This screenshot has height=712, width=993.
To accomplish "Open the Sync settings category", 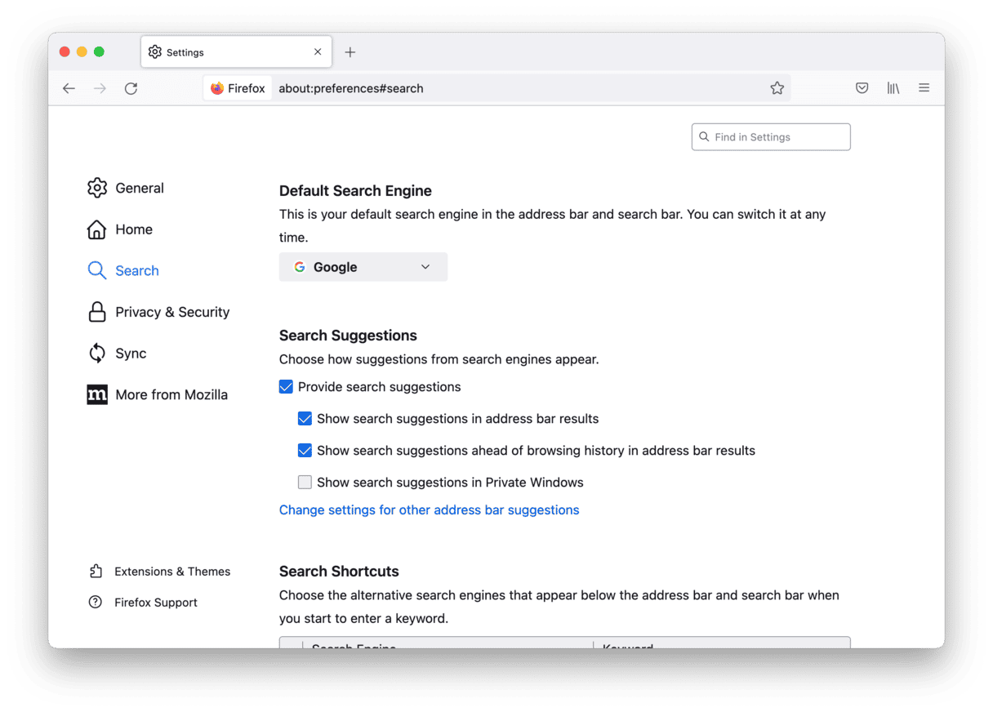I will click(x=117, y=354).
